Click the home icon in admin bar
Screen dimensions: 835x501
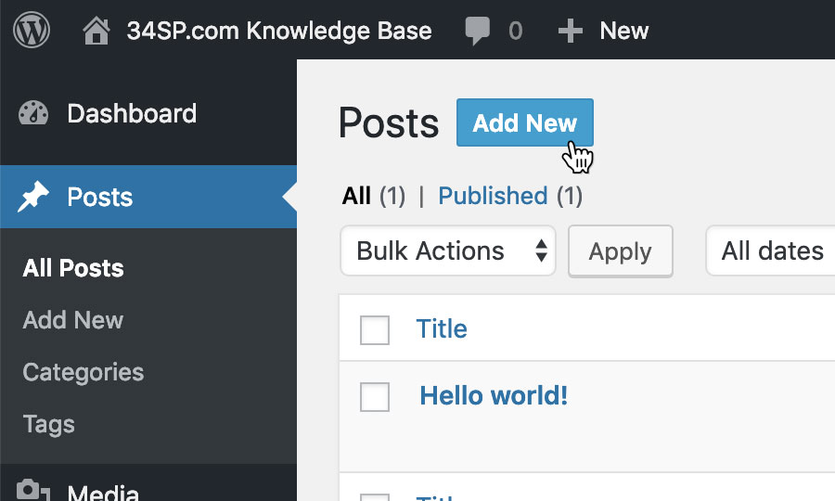point(96,31)
